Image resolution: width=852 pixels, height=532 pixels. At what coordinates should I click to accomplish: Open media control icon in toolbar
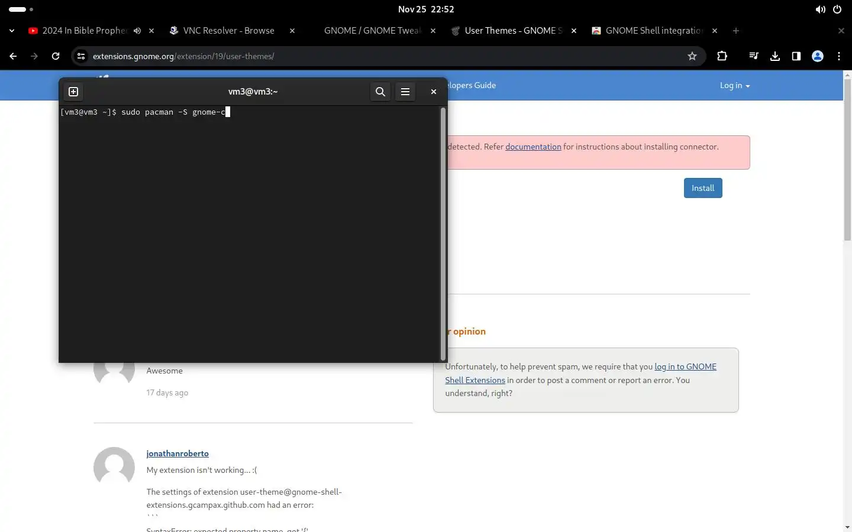754,56
